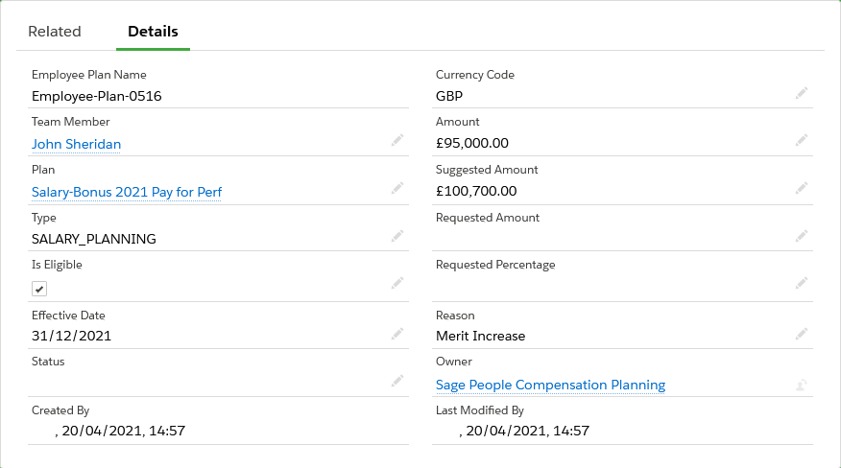This screenshot has height=468, width=841.
Task: Edit Requested Percentage via pencil icon
Action: click(801, 284)
